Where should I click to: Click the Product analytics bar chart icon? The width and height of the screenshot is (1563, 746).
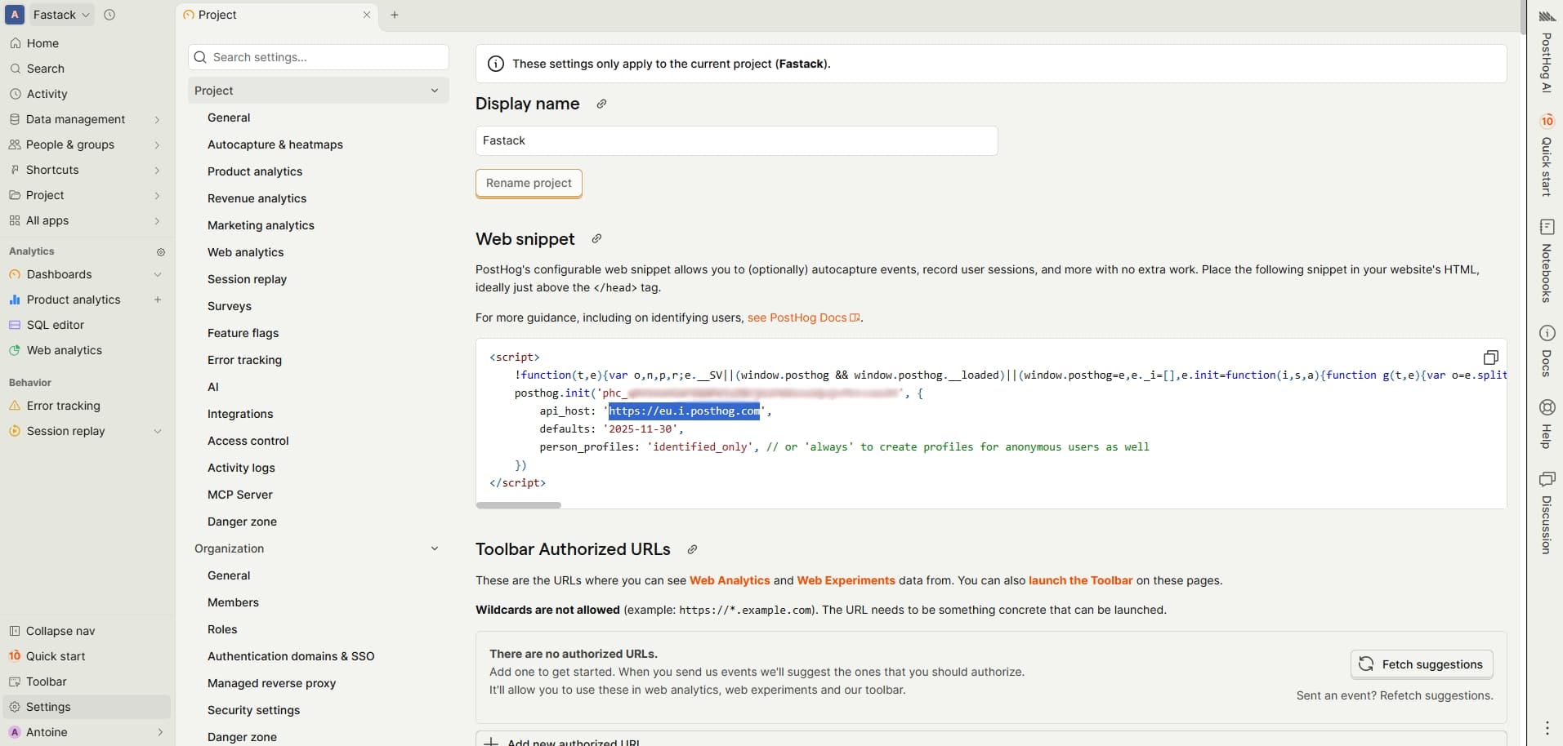(x=15, y=300)
